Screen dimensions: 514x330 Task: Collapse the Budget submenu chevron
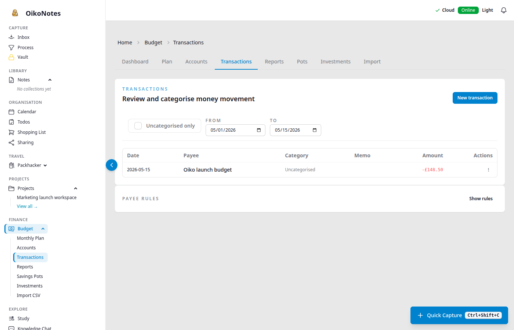(x=43, y=229)
